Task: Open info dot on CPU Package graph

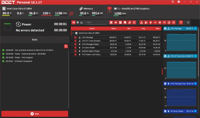Action: [195, 28]
